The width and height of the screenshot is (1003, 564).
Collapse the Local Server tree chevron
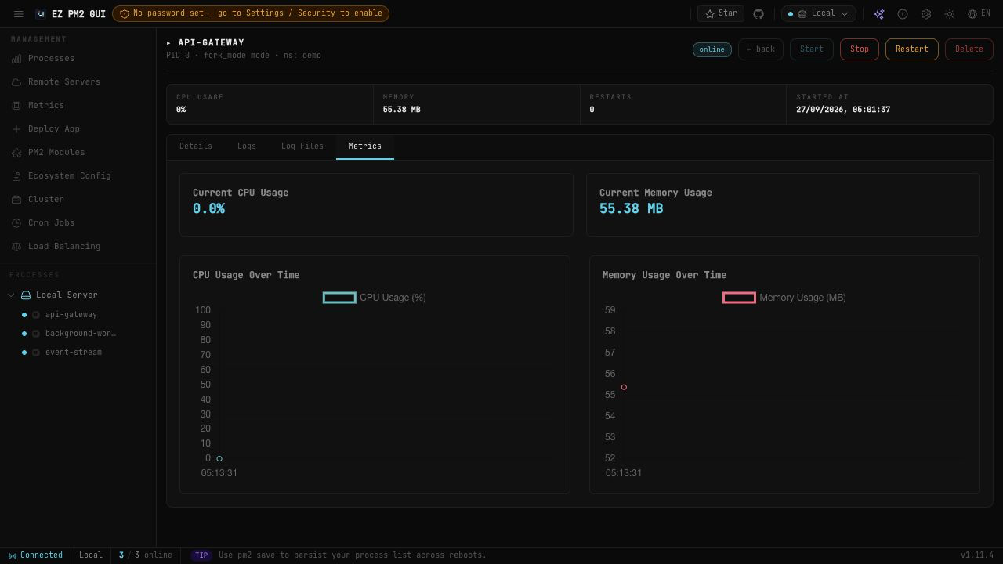coord(11,295)
